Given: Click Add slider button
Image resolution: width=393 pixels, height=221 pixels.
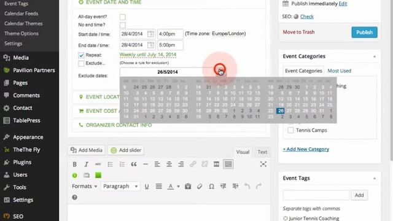Looking at the screenshot, I should pyautogui.click(x=126, y=150).
